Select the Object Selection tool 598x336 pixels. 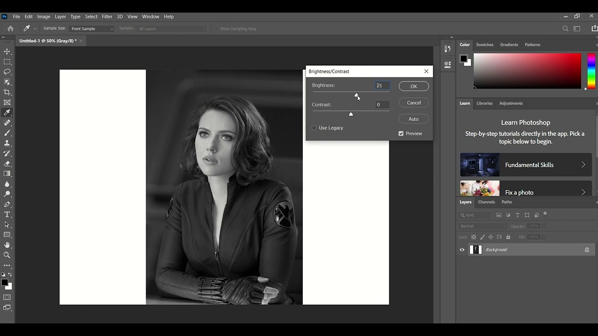[x=7, y=82]
